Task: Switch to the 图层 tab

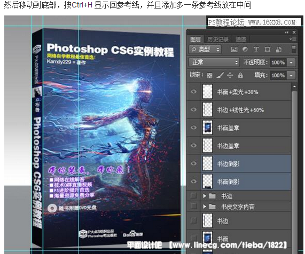Action: [195, 39]
